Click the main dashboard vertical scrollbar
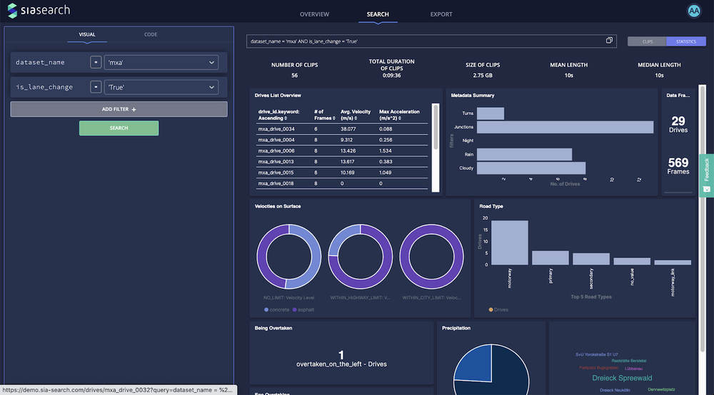This screenshot has height=395, width=714. coord(702,218)
